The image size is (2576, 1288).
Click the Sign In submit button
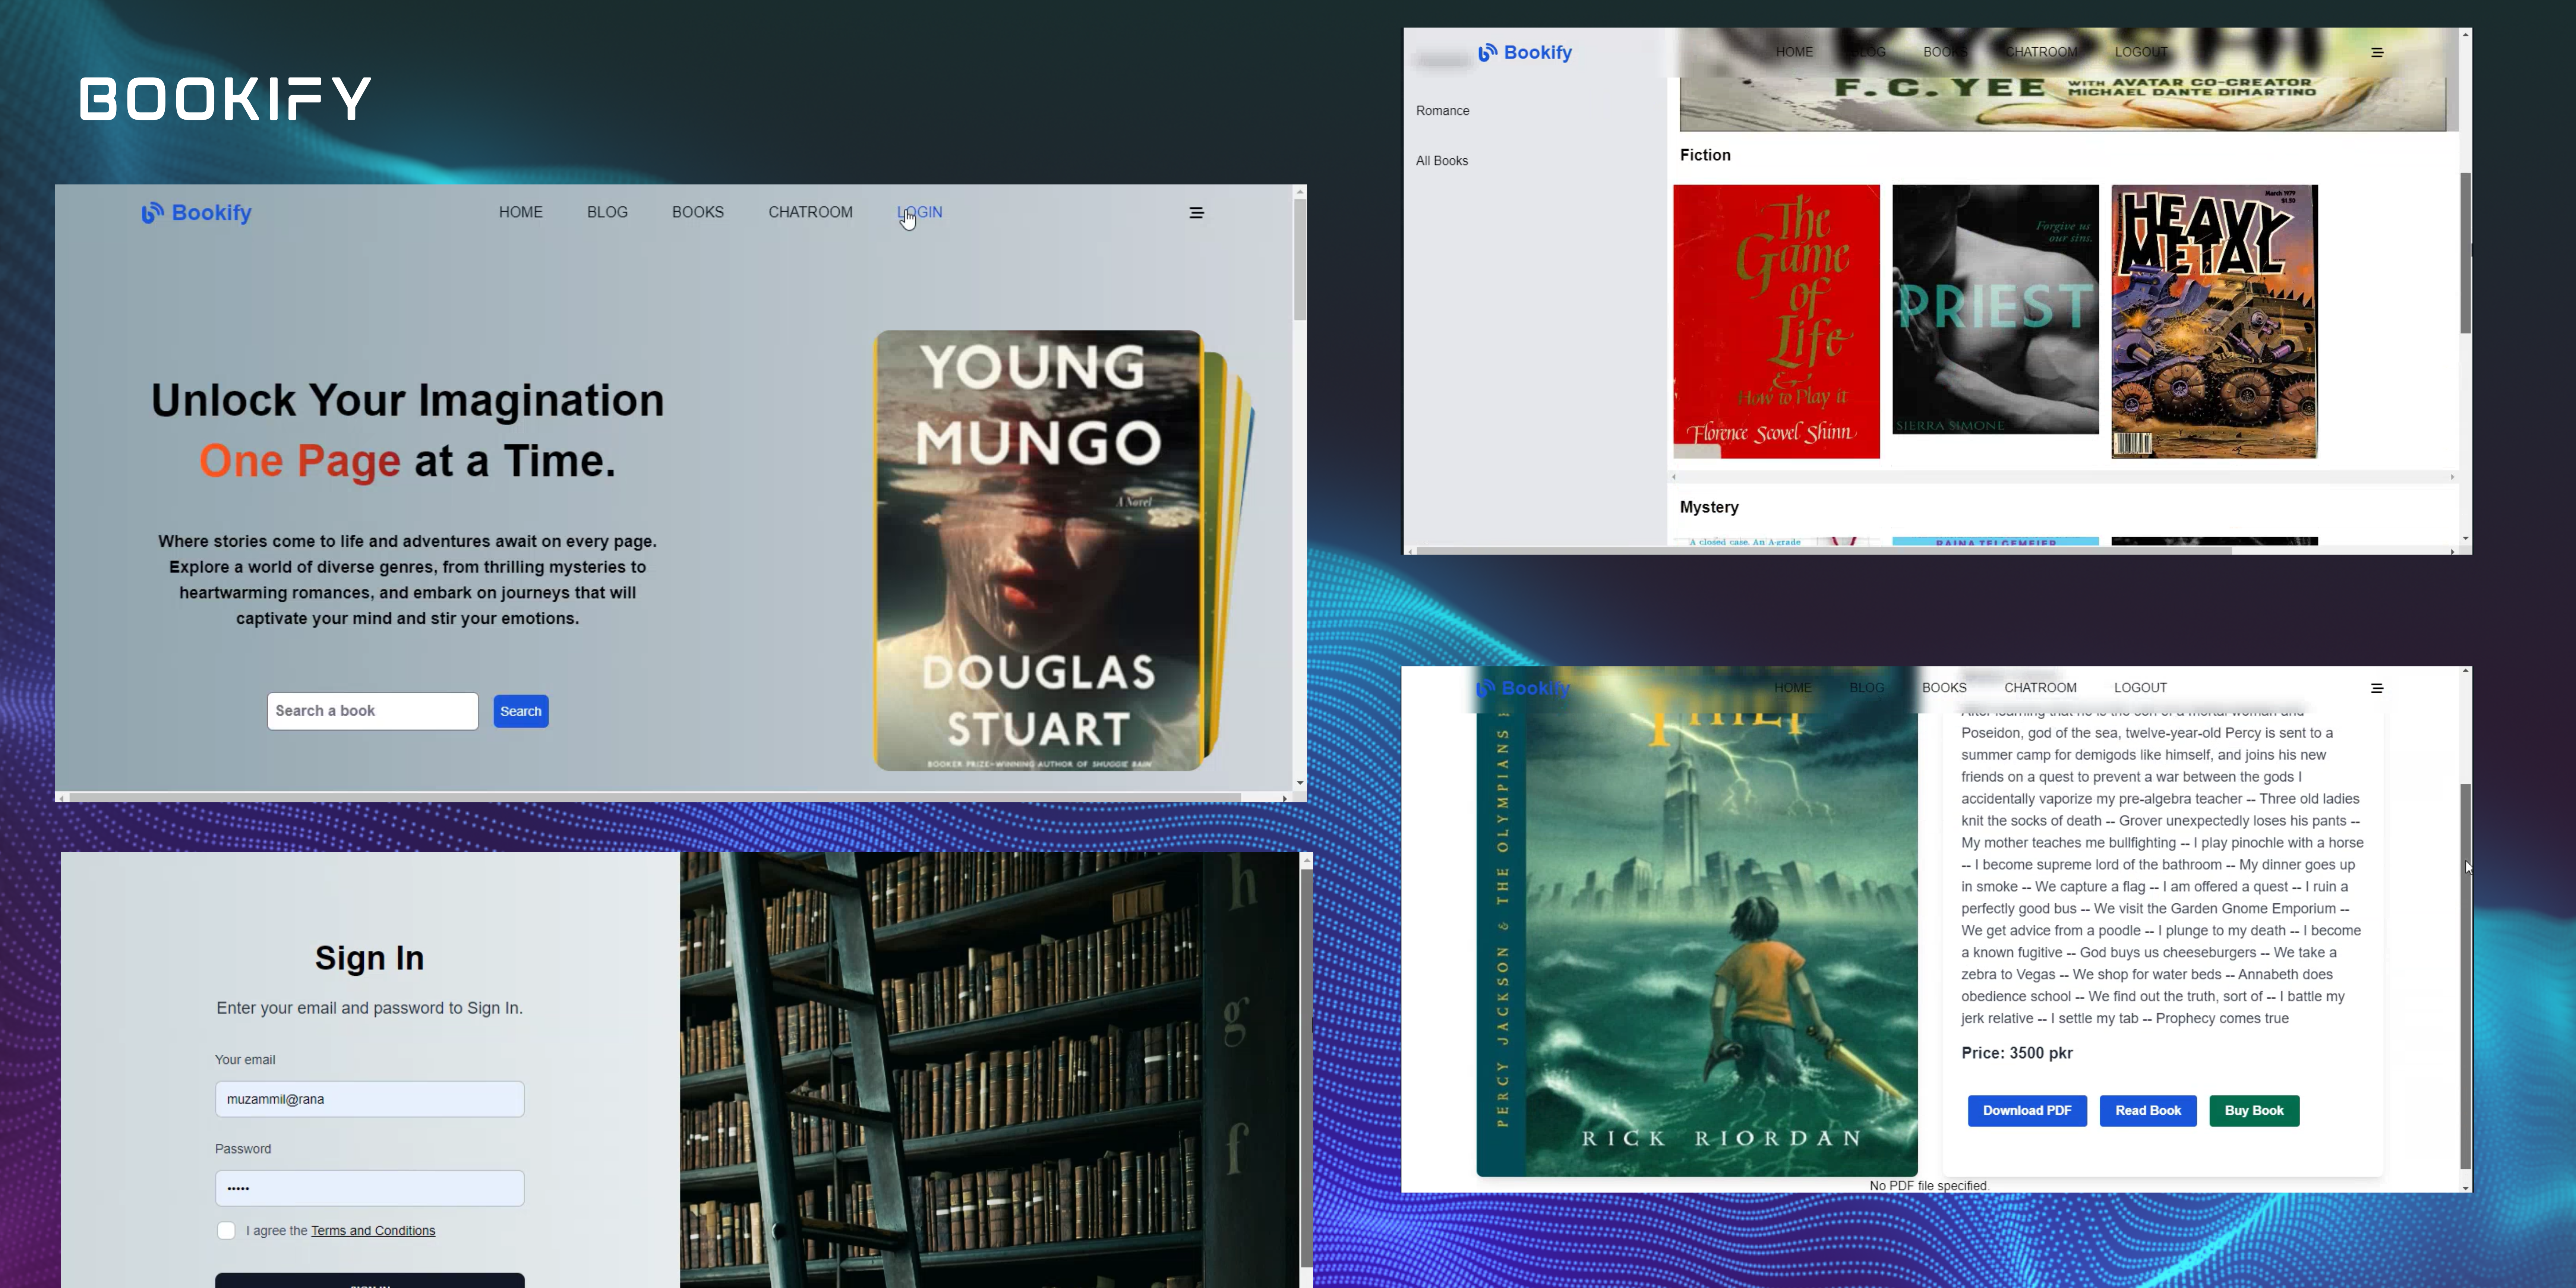coord(370,1281)
